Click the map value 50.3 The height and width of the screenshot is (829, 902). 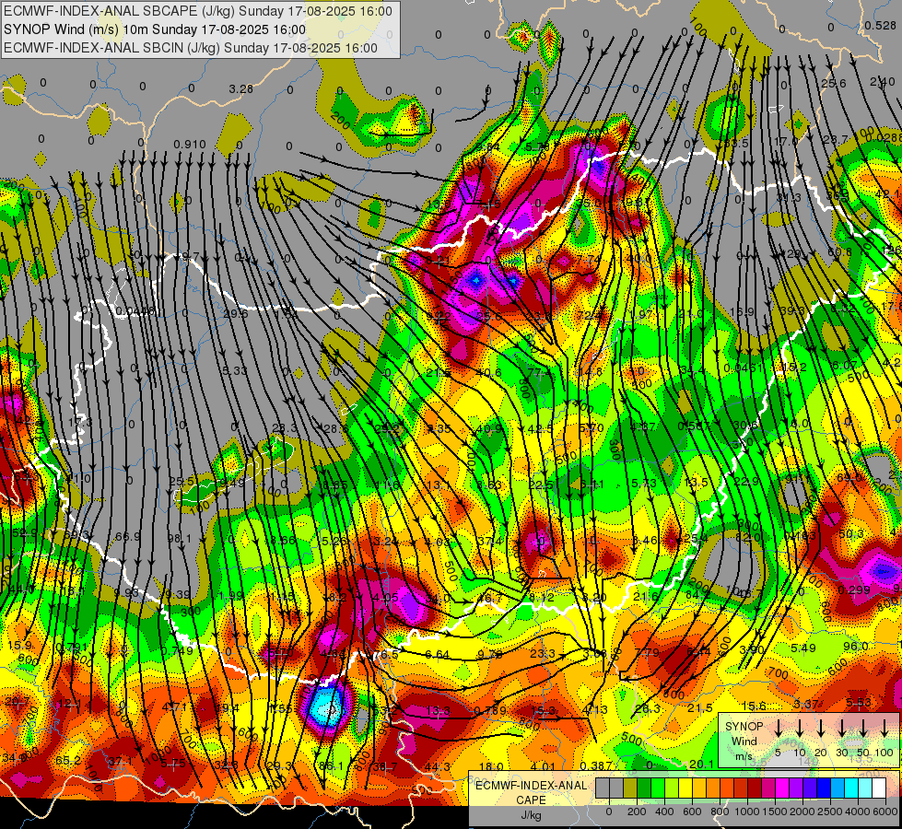click(x=851, y=534)
